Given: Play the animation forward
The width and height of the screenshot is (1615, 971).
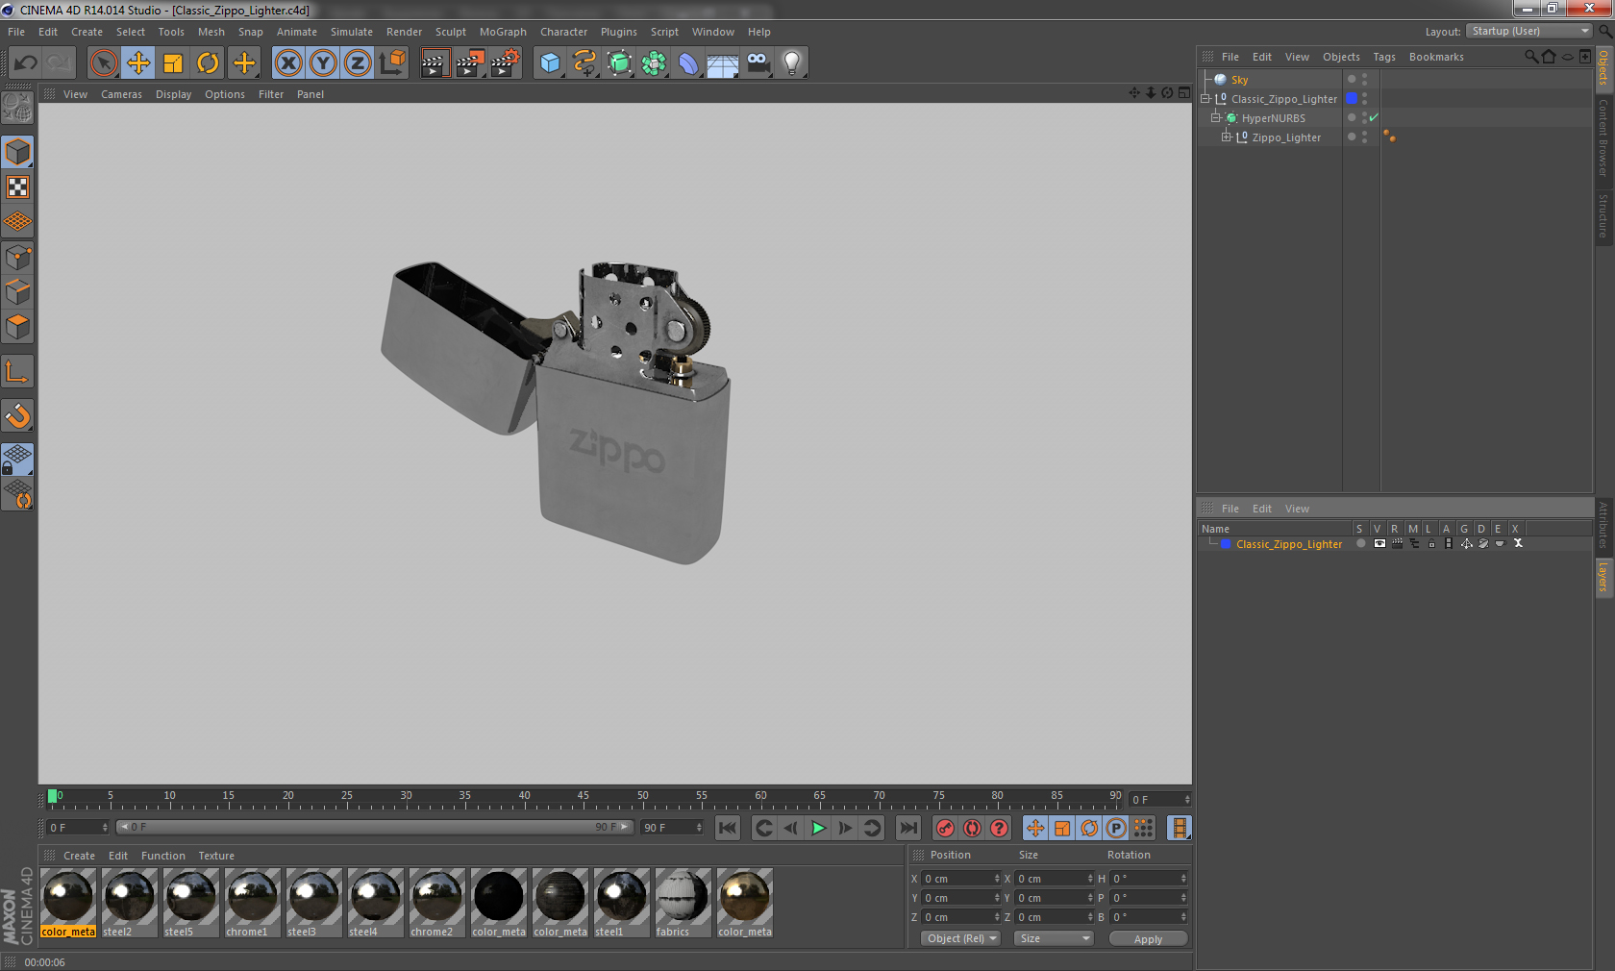Looking at the screenshot, I should click(x=818, y=828).
